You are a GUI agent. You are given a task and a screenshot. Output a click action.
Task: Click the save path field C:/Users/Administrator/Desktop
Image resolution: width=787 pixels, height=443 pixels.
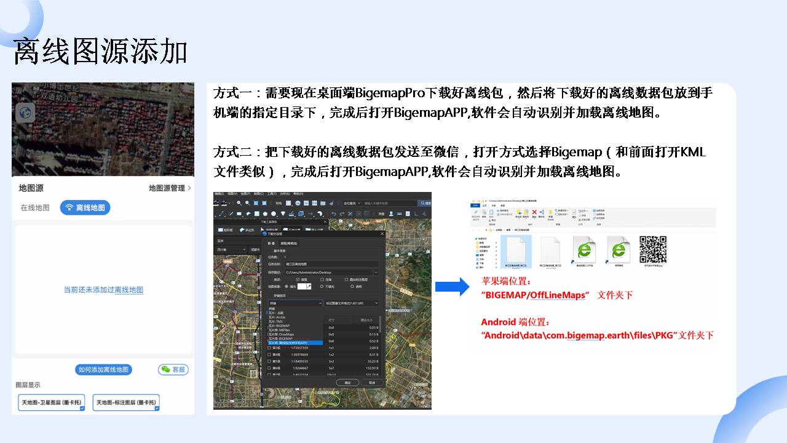click(x=328, y=272)
